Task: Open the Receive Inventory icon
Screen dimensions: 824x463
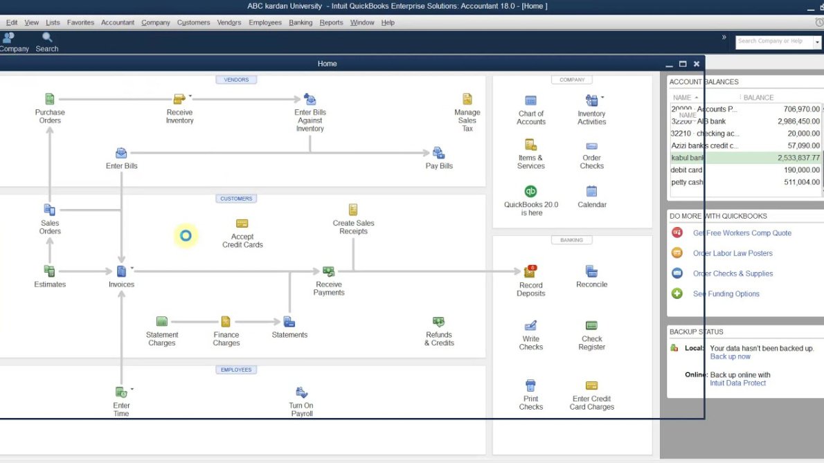Action: pos(179,99)
